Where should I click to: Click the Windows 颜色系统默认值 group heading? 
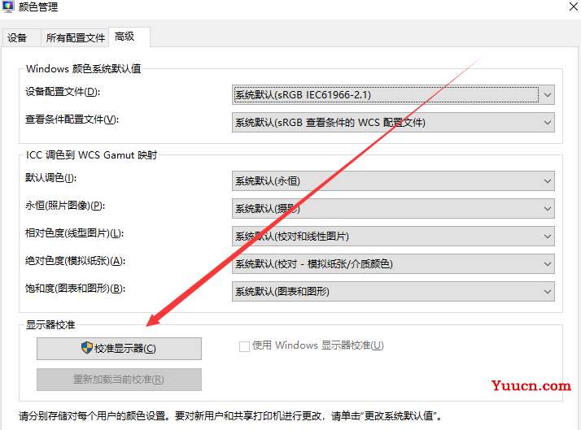tap(84, 69)
